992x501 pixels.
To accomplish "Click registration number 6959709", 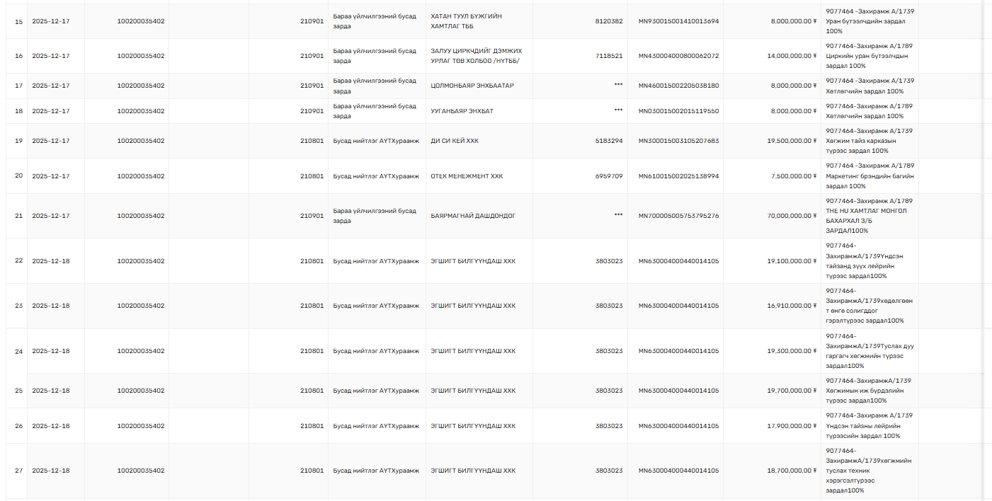I will click(609, 176).
